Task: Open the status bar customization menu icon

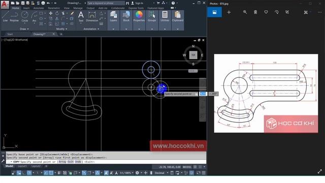Action: (x=204, y=173)
